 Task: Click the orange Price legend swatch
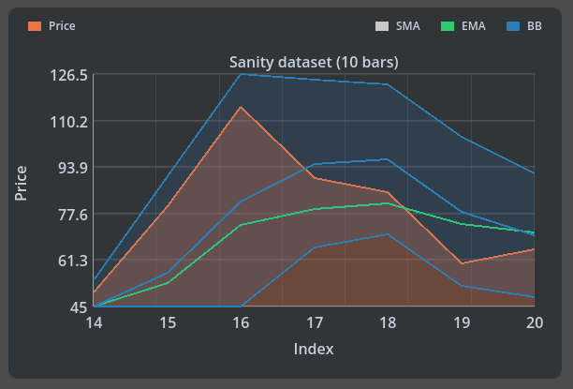pyautogui.click(x=35, y=26)
